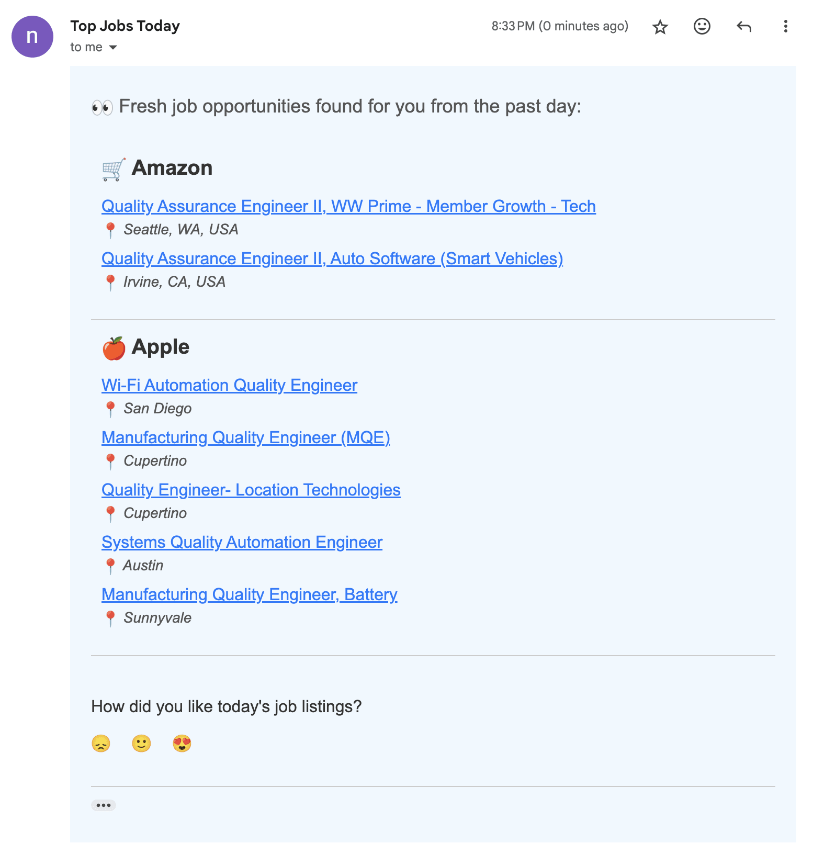The image size is (813, 855).
Task: Open the Manufacturing Quality Engineer, Battery listing
Action: click(x=249, y=594)
